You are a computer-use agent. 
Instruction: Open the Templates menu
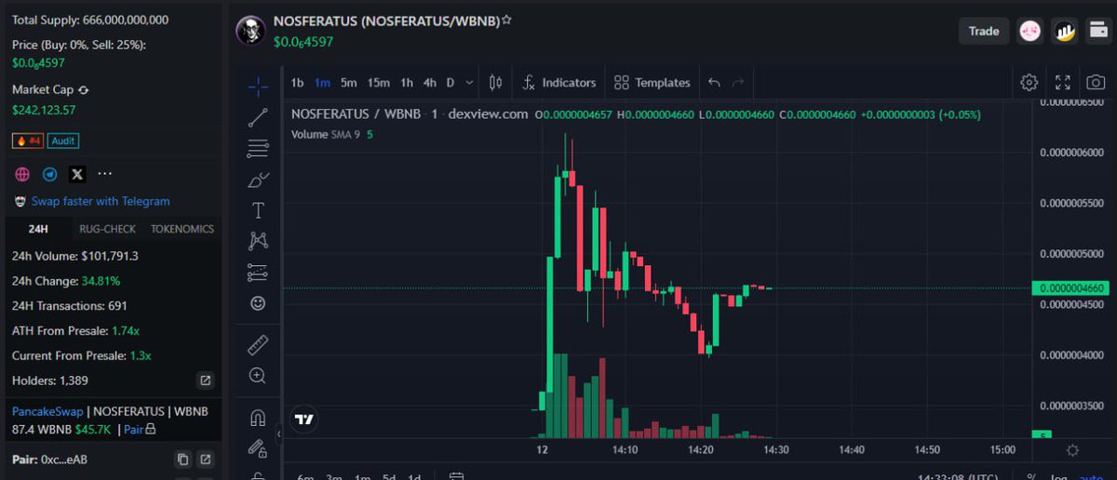click(x=653, y=83)
